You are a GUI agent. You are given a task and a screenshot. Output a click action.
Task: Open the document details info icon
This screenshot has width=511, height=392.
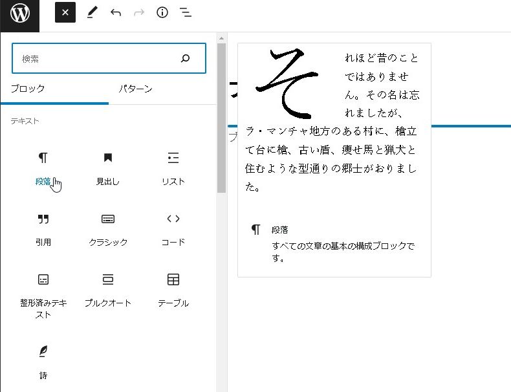click(162, 13)
